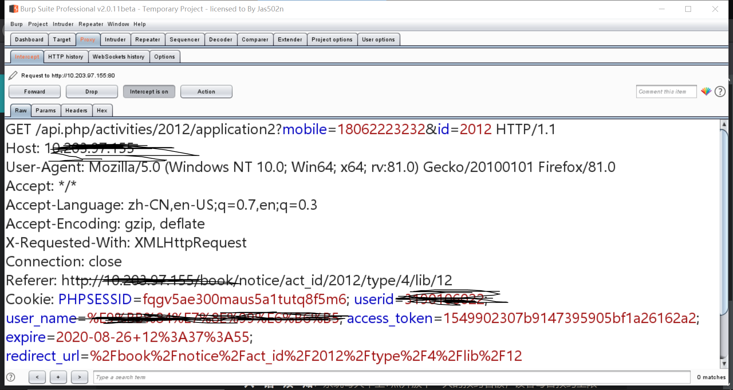Open the intercept help question icon
Image resolution: width=733 pixels, height=390 pixels.
tap(720, 92)
